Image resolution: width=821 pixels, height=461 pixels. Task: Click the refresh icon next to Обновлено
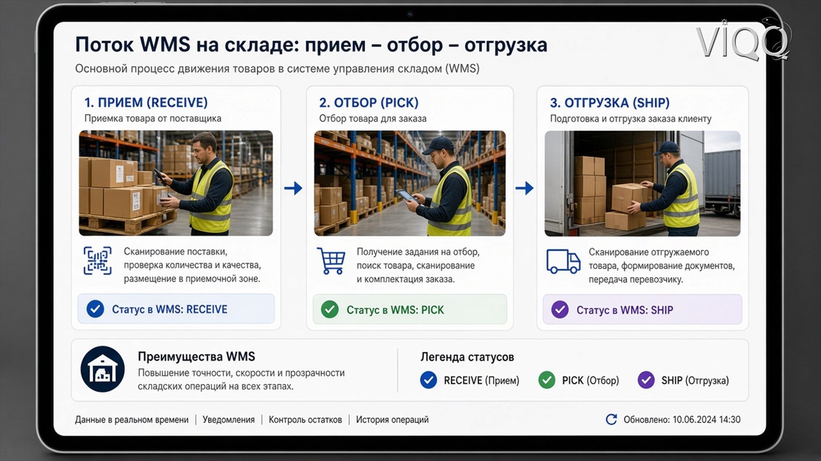[611, 420]
